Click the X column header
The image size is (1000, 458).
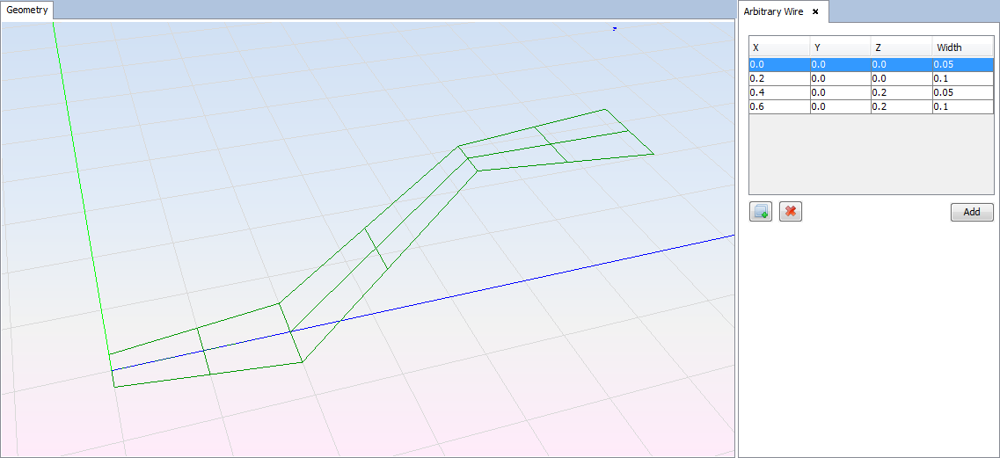[778, 47]
